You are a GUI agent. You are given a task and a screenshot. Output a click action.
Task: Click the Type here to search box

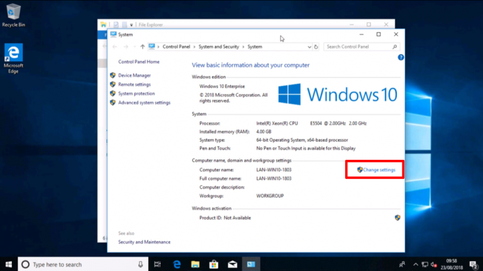coord(83,264)
